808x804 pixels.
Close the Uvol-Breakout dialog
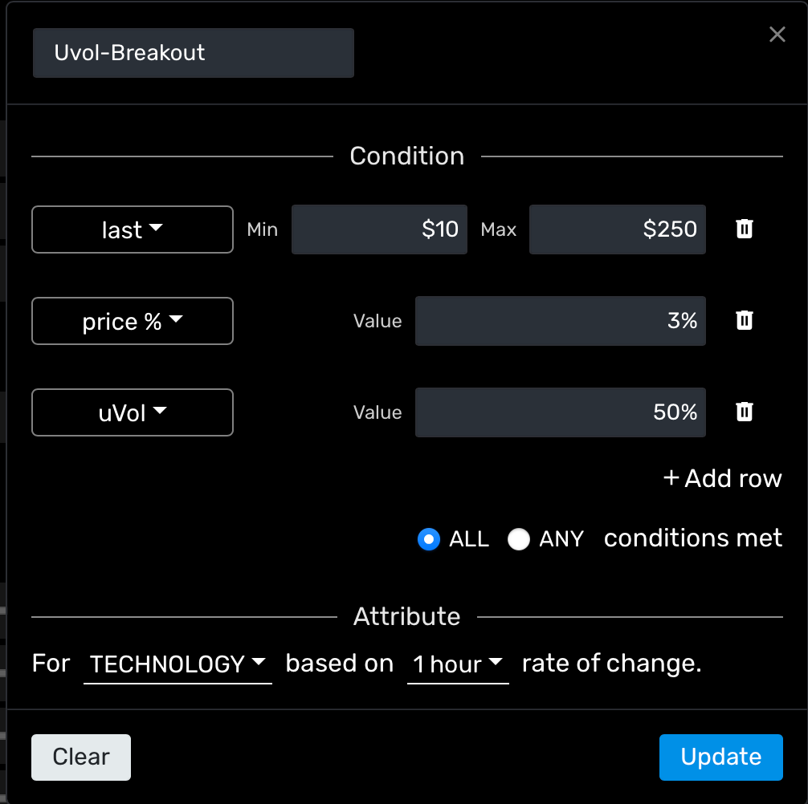point(777,35)
